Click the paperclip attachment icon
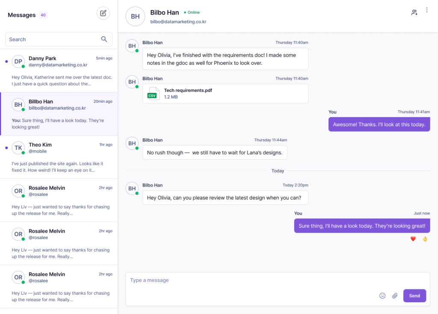Image resolution: width=438 pixels, height=314 pixels. [395, 296]
